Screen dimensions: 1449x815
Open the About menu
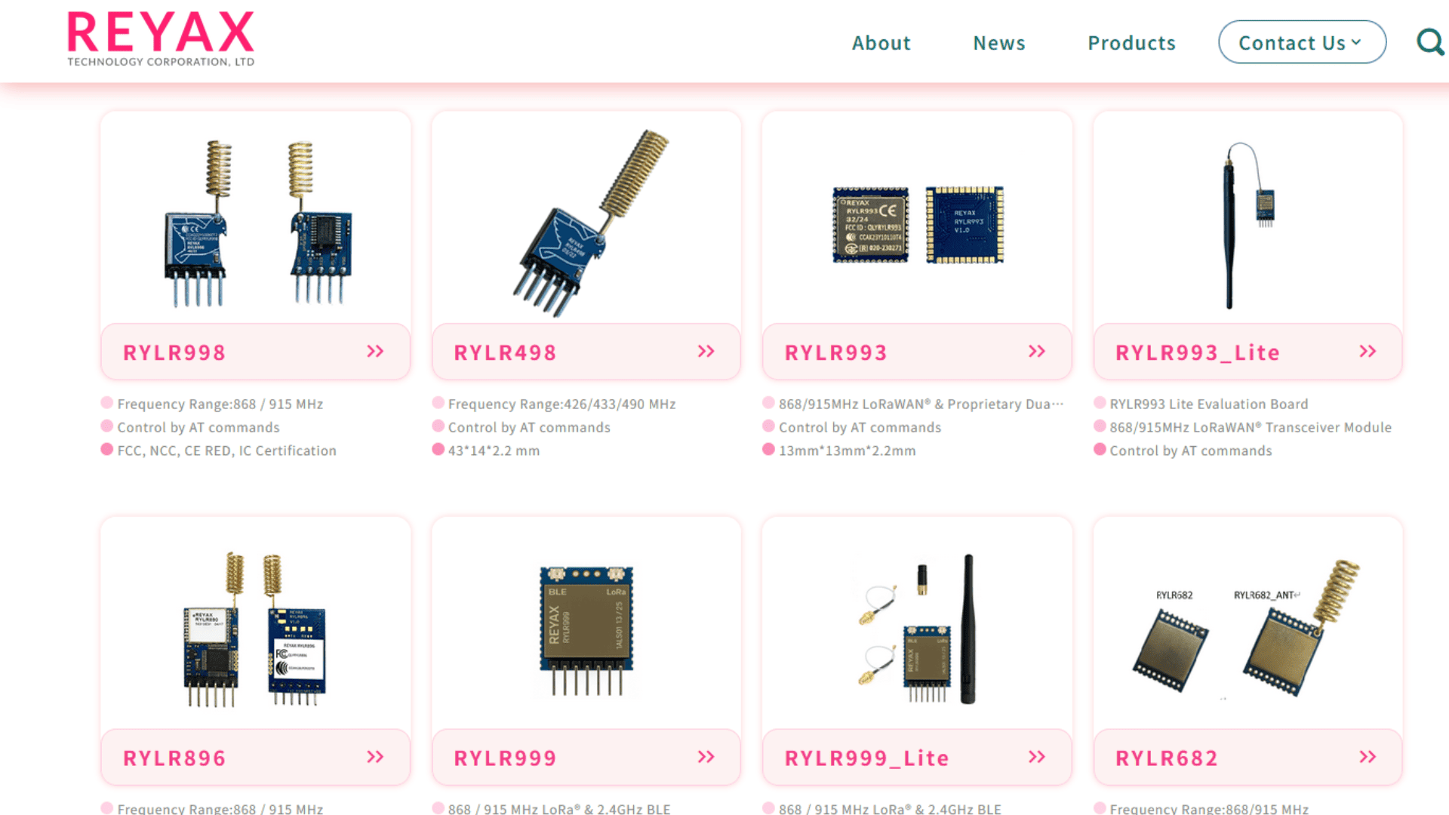[881, 43]
